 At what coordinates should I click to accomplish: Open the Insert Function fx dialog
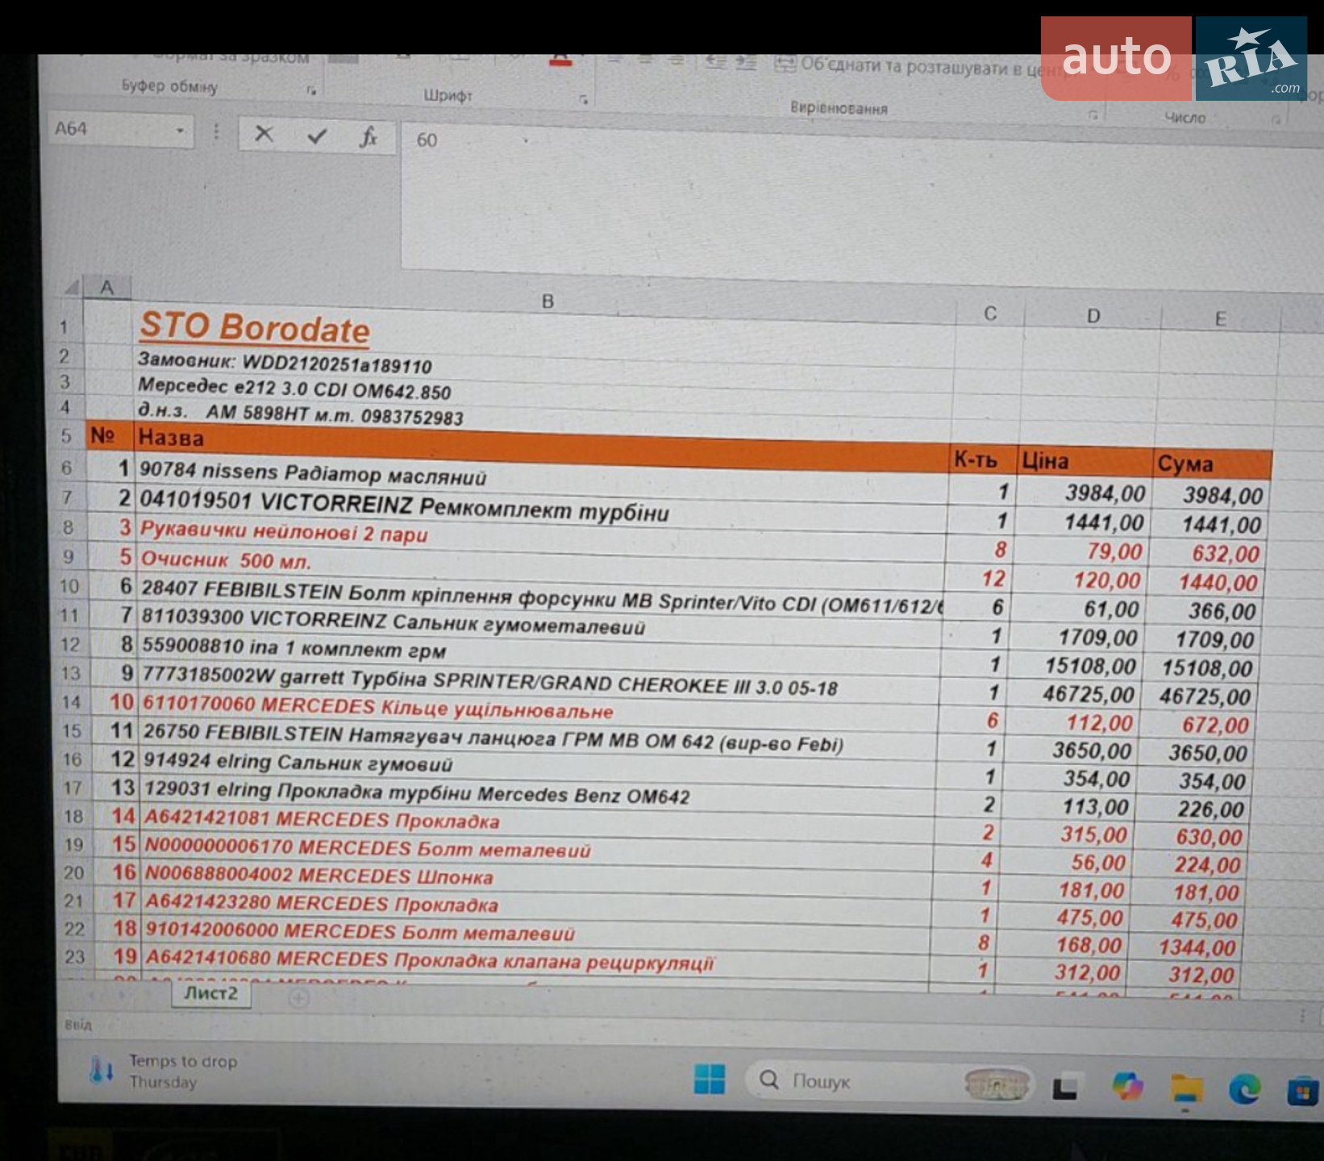368,137
